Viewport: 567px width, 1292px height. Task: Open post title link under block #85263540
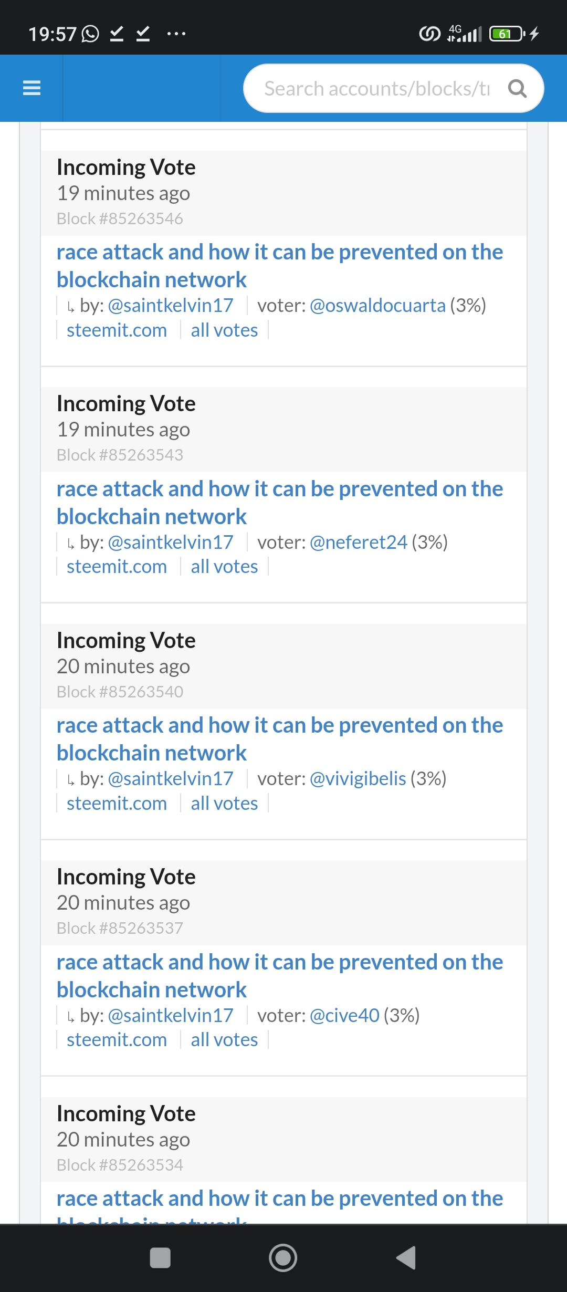click(x=279, y=739)
